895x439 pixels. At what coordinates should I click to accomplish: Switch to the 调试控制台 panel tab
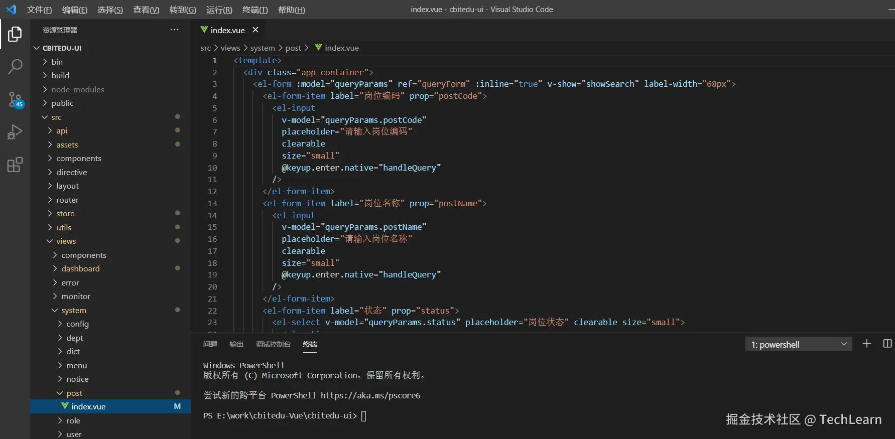(273, 344)
